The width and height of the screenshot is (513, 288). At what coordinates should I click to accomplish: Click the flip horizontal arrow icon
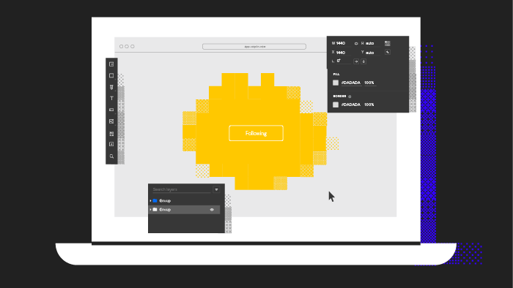(356, 61)
